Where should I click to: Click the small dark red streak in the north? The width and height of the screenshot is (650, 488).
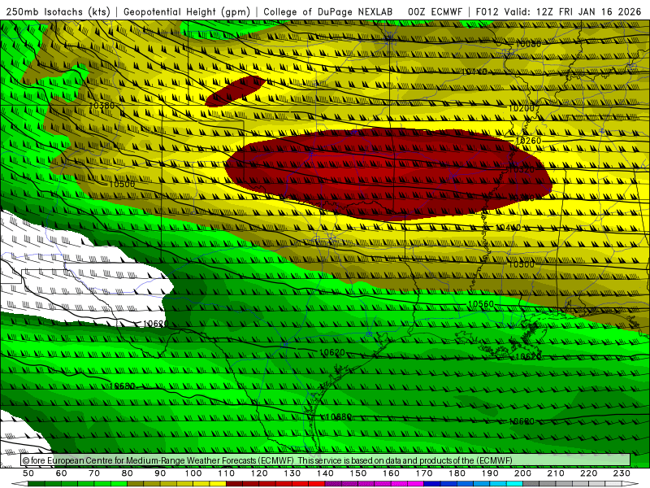(235, 91)
